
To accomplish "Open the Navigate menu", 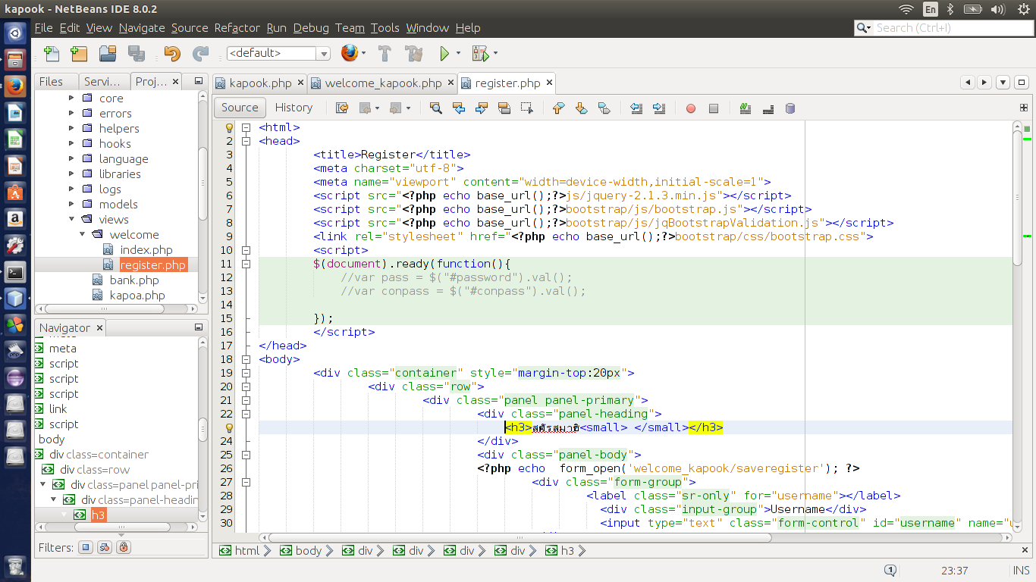I will click(142, 28).
